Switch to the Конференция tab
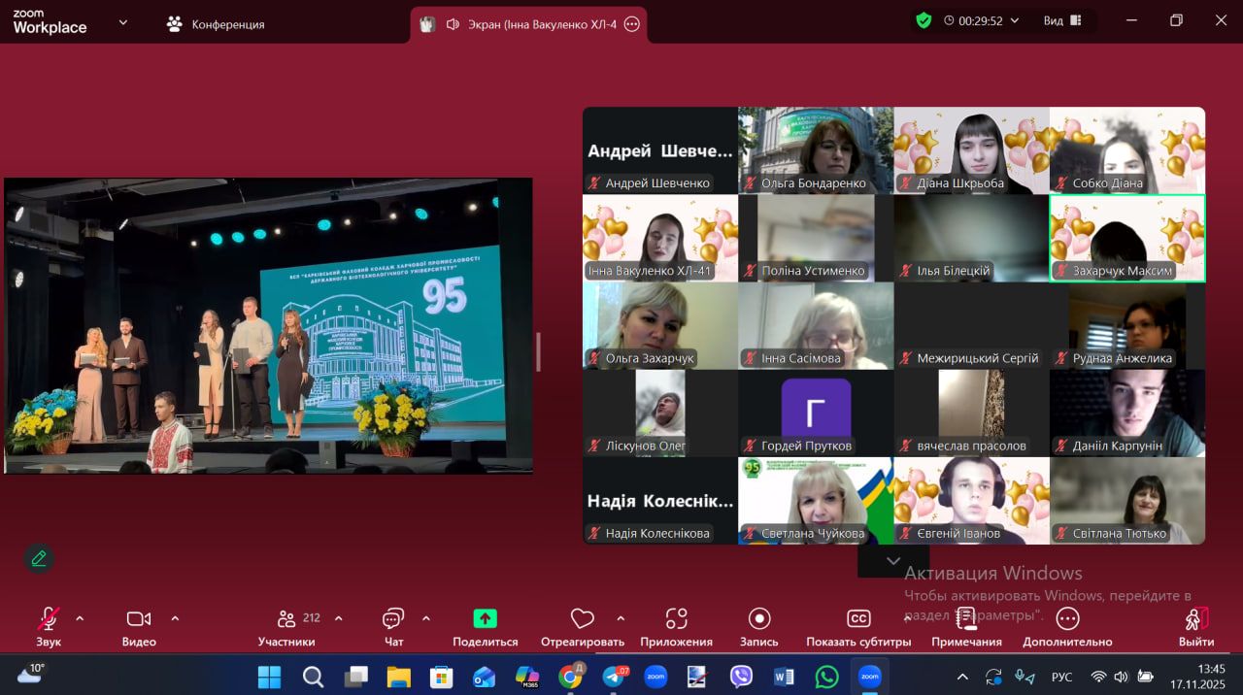Viewport: 1243px width, 695px height. (x=216, y=24)
